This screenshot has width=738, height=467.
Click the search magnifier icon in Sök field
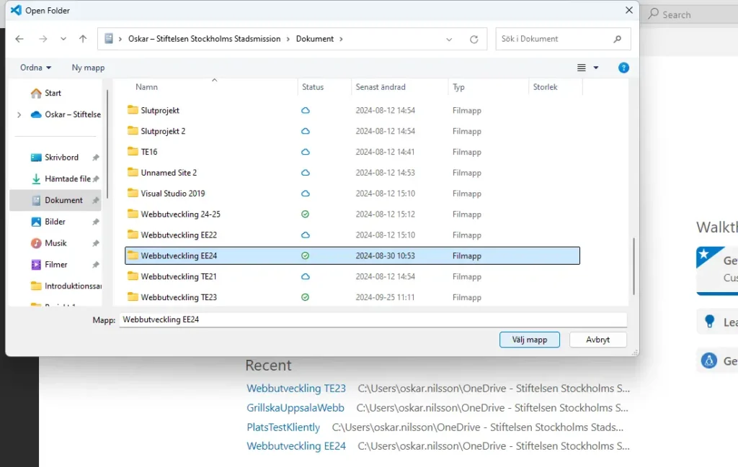coord(618,39)
